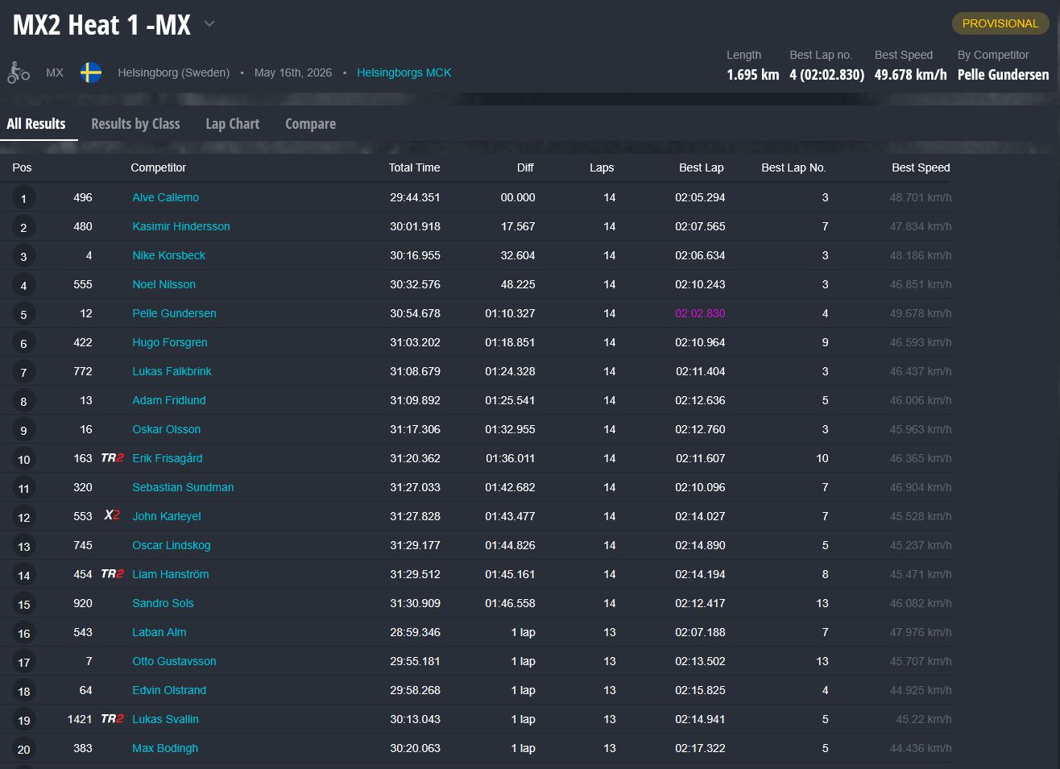Click the X2 badge beside John Karleyel
1060x769 pixels.
tap(112, 515)
